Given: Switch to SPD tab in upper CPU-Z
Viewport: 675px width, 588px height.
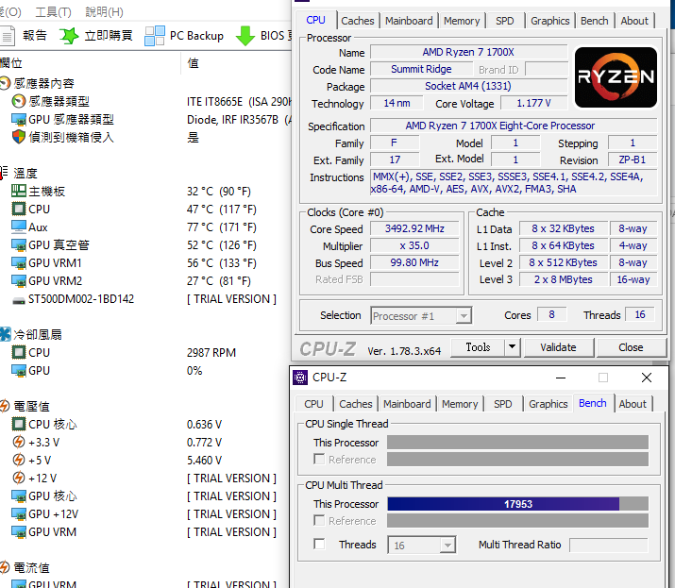Looking at the screenshot, I should [504, 21].
